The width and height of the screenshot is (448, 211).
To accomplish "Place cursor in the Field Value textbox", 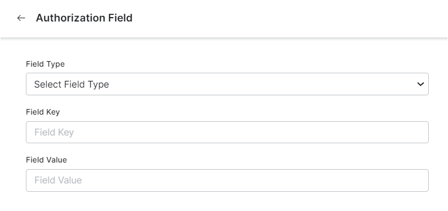I will coord(227,180).
